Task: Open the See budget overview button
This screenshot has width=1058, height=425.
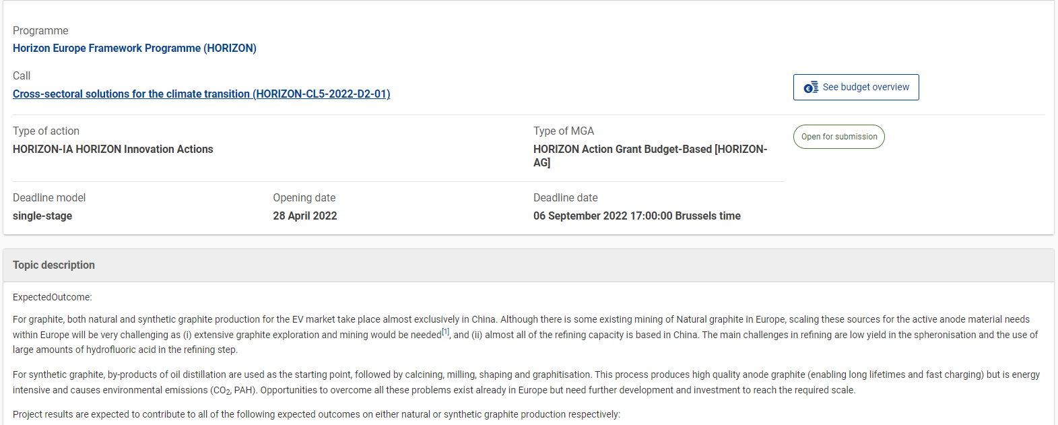Action: click(856, 88)
